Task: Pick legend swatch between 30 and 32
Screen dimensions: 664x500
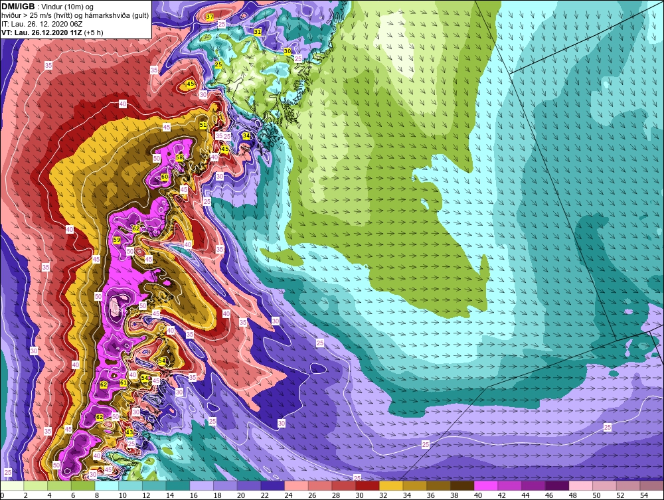Action: [x=368, y=485]
